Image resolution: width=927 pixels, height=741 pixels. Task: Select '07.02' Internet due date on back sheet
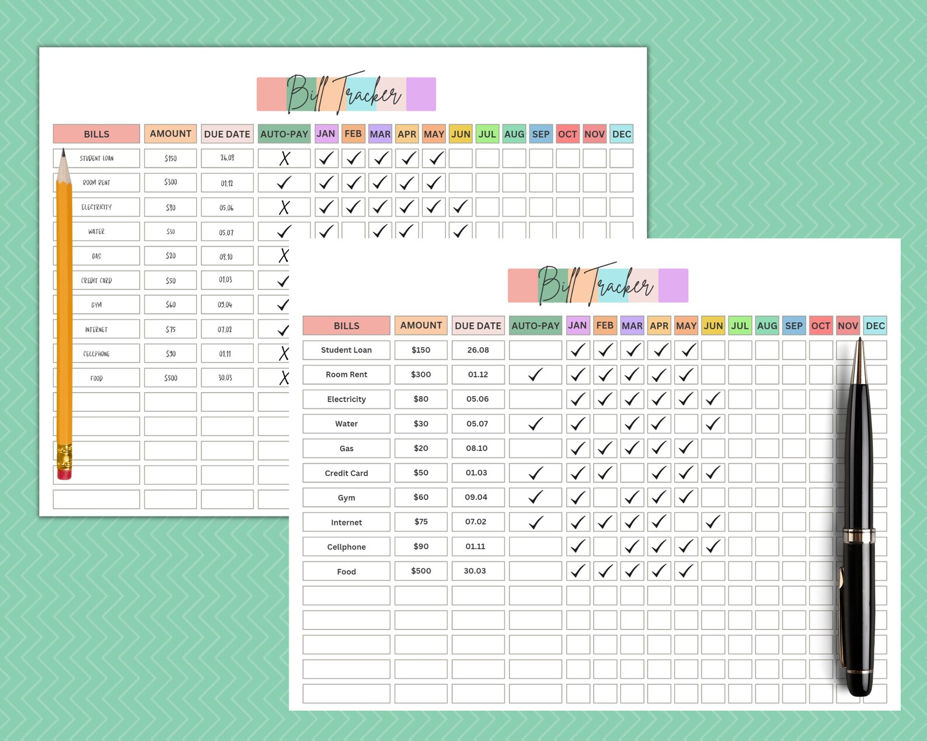tap(227, 329)
